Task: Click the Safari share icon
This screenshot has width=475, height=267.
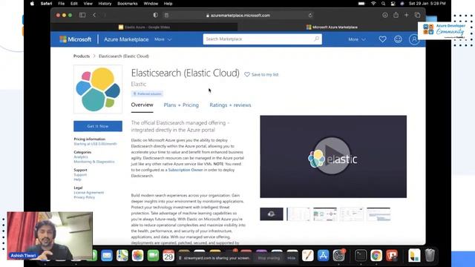Action: tap(396, 15)
